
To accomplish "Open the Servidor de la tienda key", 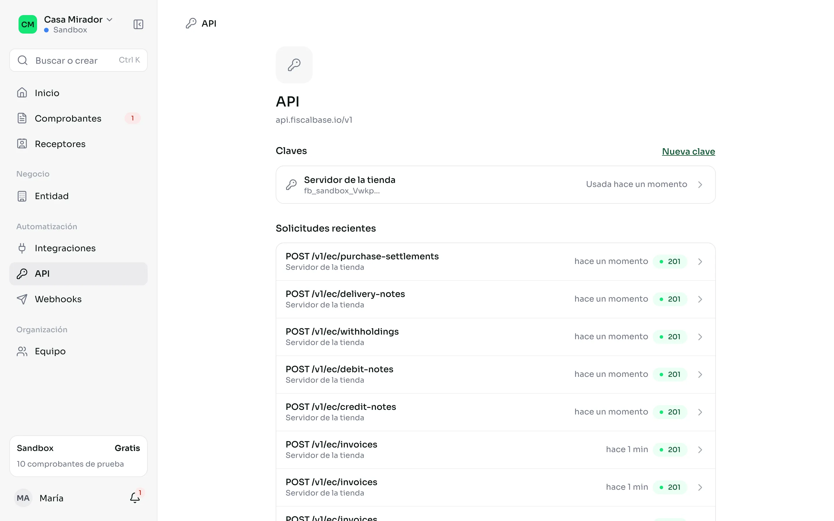I will pyautogui.click(x=495, y=185).
